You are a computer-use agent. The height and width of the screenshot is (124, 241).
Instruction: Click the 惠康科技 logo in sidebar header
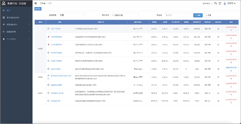pyautogui.click(x=4, y=3)
